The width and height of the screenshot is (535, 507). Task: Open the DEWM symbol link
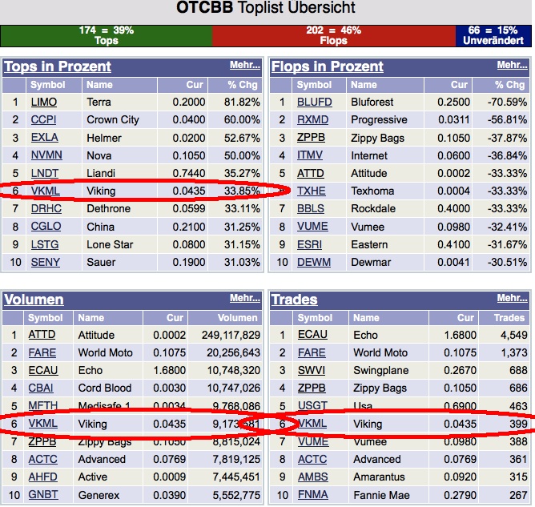[314, 262]
